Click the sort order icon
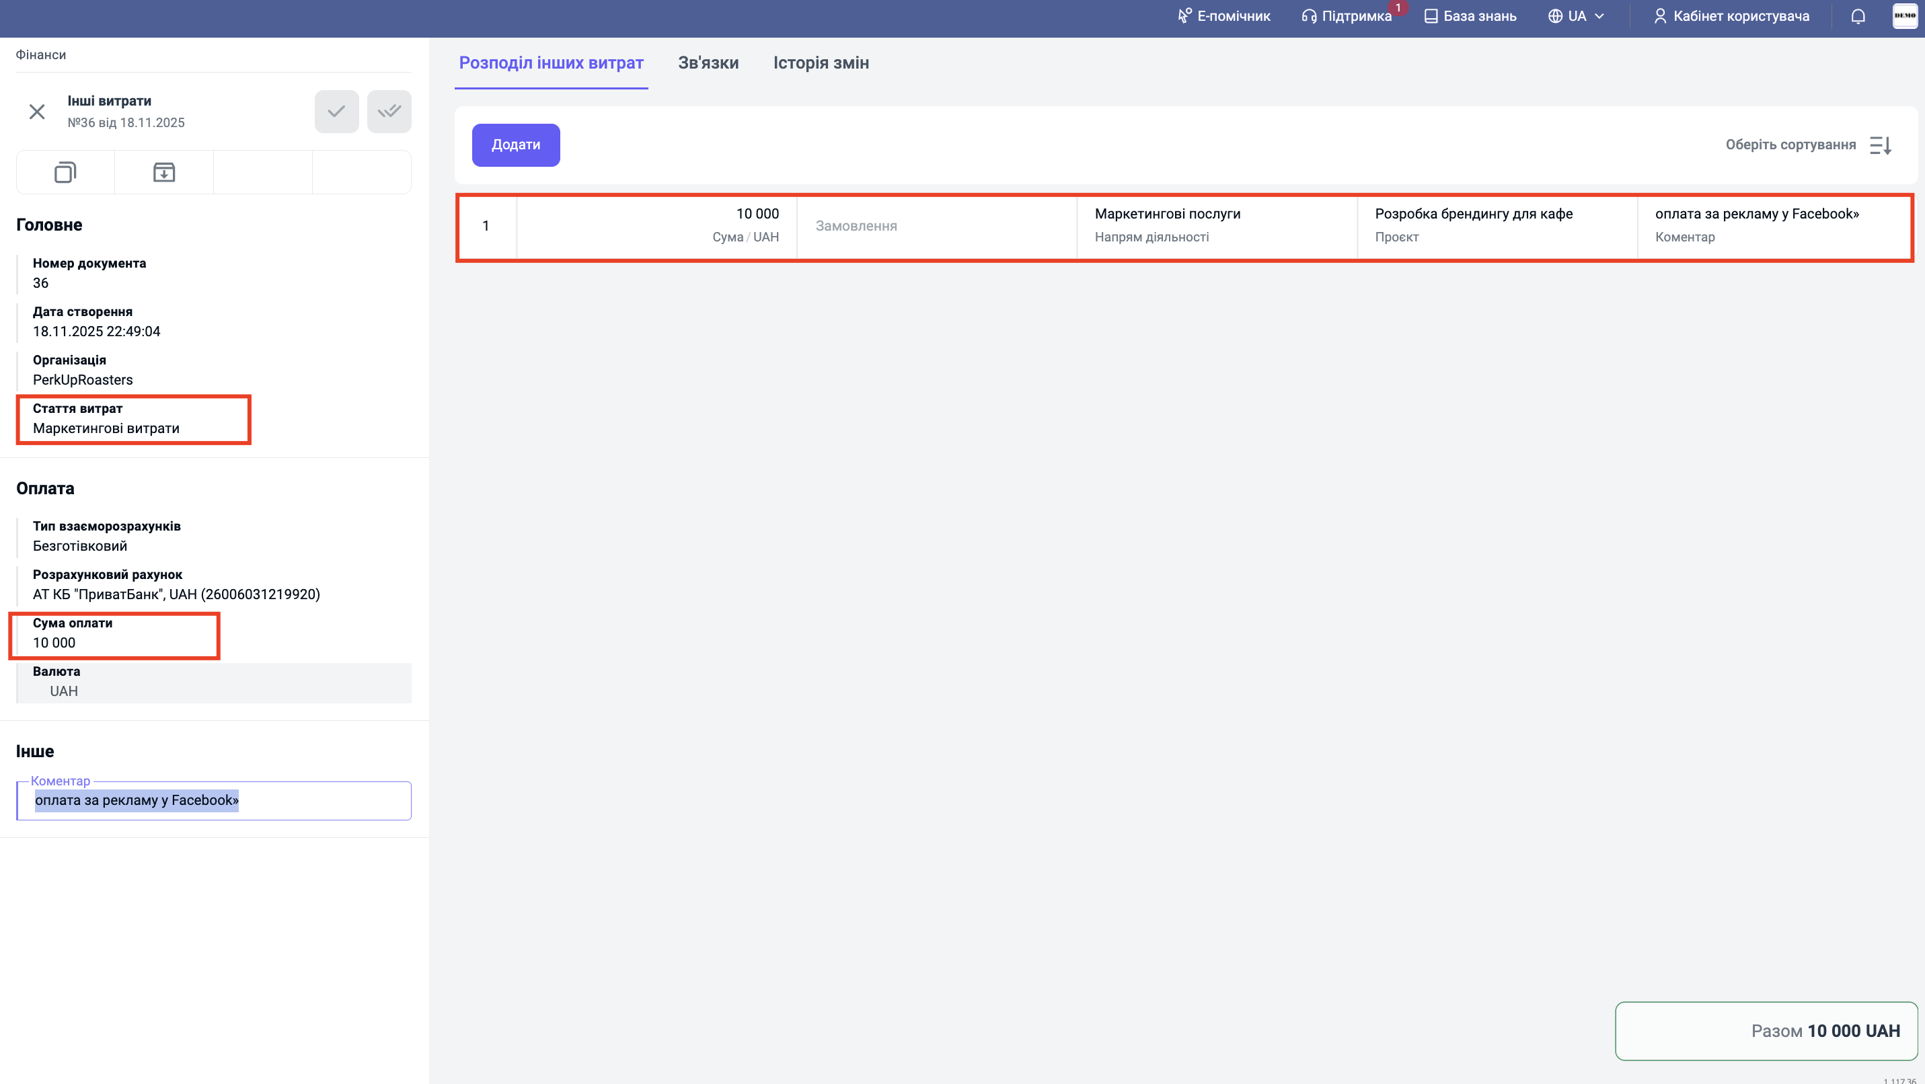This screenshot has height=1084, width=1925. point(1880,145)
